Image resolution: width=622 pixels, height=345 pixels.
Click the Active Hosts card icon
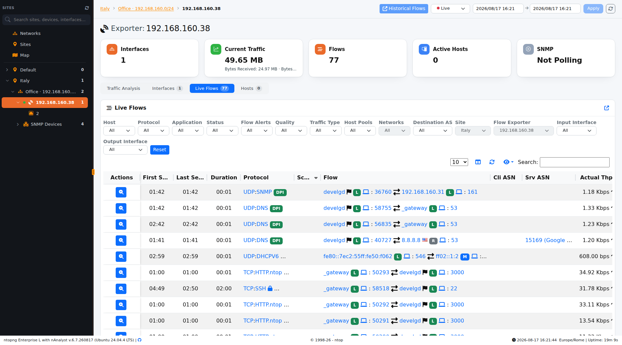pos(424,49)
